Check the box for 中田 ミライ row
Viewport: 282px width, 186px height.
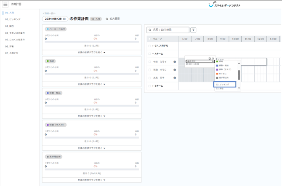149,62
